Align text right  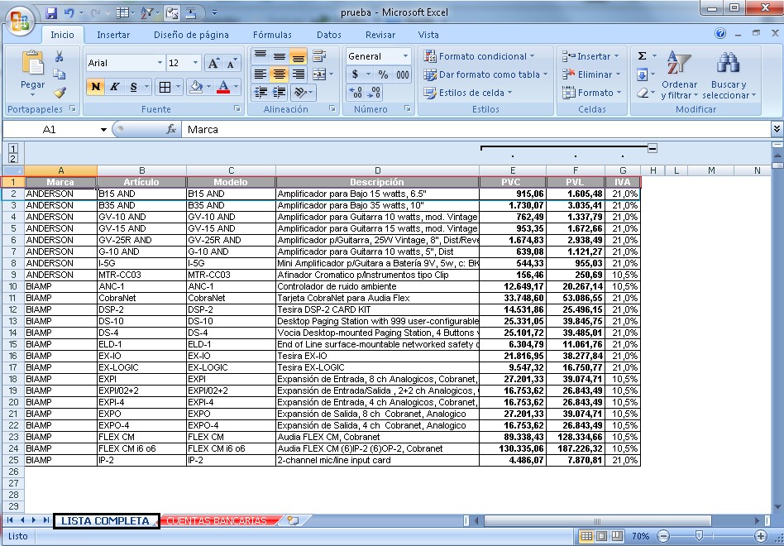click(298, 74)
